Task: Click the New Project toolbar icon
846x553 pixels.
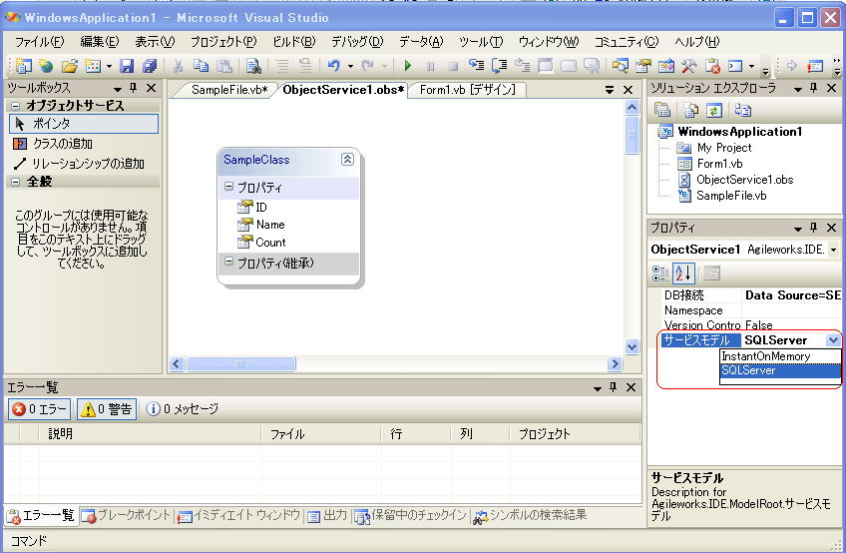Action: click(23, 66)
